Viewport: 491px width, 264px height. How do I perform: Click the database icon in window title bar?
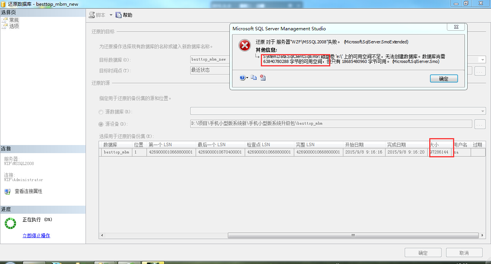click(x=3, y=3)
